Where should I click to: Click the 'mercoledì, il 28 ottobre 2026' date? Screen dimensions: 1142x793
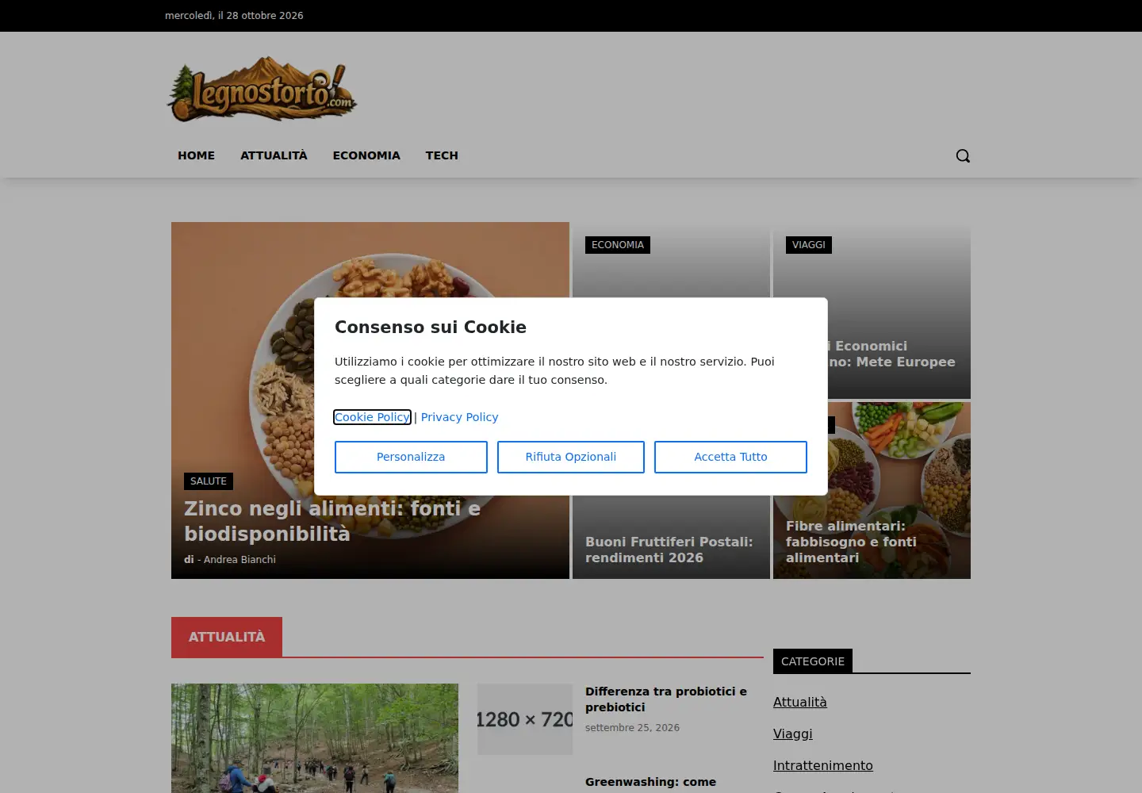(x=234, y=16)
